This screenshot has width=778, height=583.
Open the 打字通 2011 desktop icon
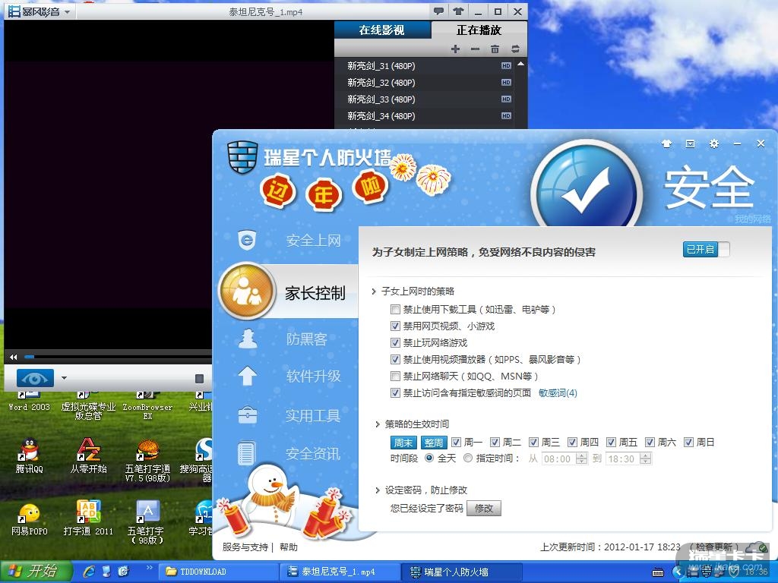[88, 518]
